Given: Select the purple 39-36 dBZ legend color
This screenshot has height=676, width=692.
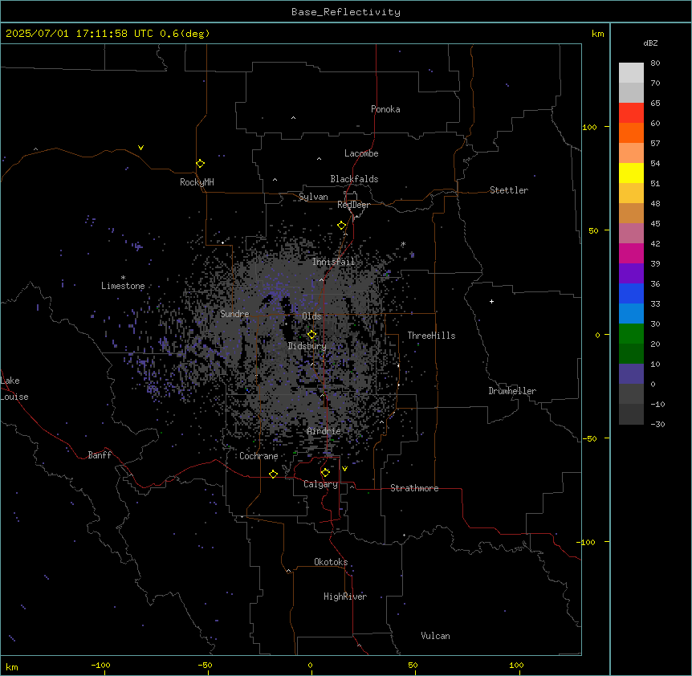Looking at the screenshot, I should (631, 274).
